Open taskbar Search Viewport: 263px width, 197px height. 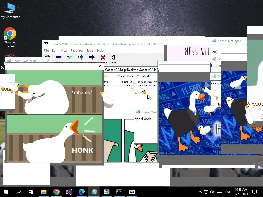18,192
